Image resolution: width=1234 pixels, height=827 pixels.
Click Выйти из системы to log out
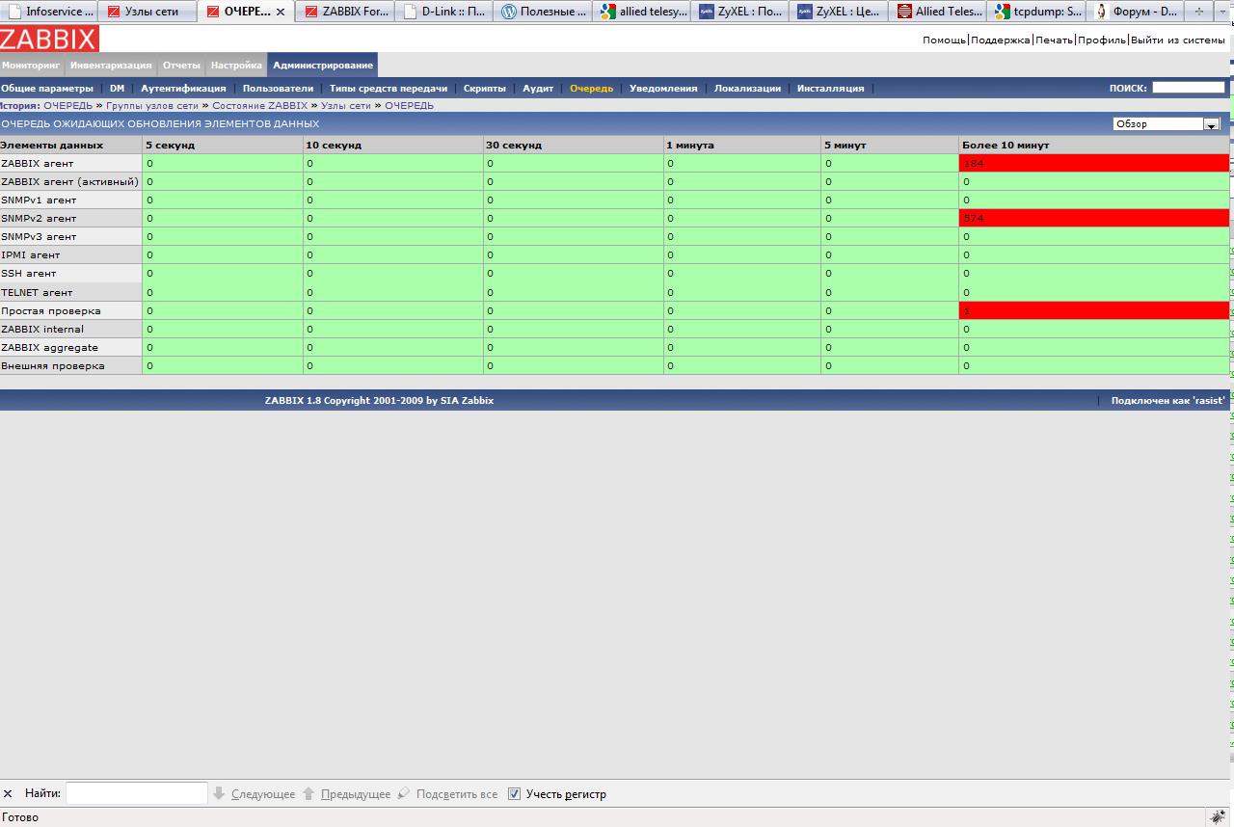[1178, 40]
